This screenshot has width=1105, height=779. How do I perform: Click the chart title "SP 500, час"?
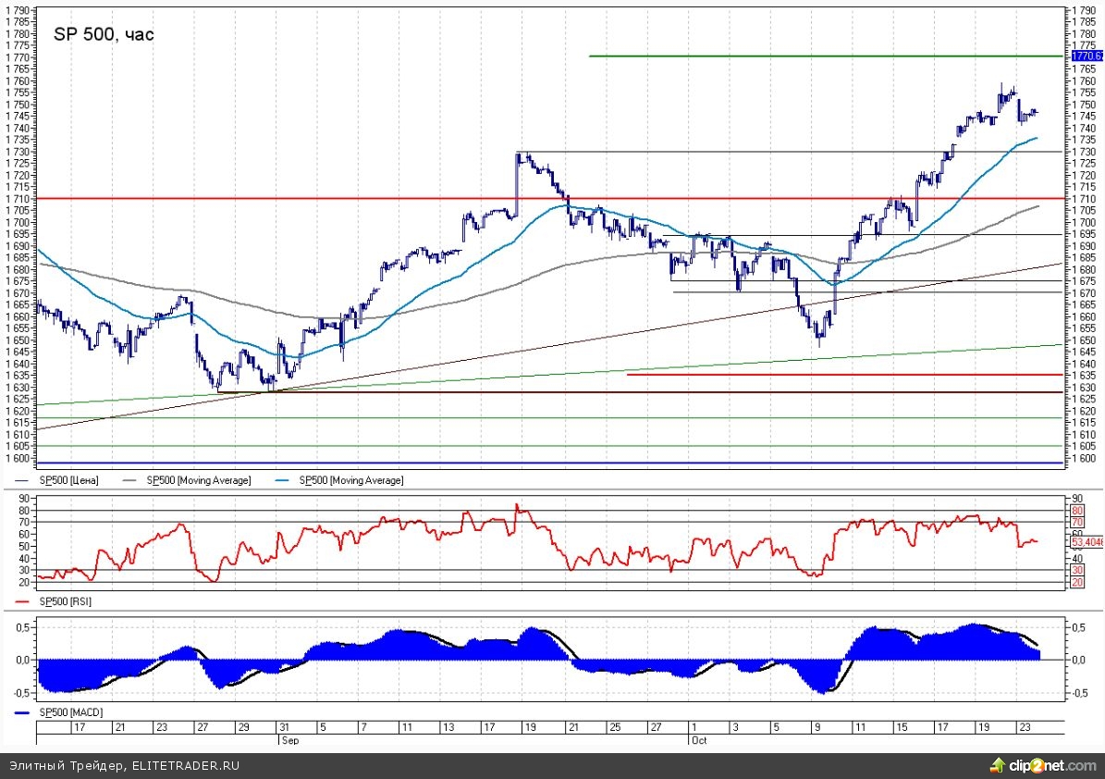tap(104, 35)
